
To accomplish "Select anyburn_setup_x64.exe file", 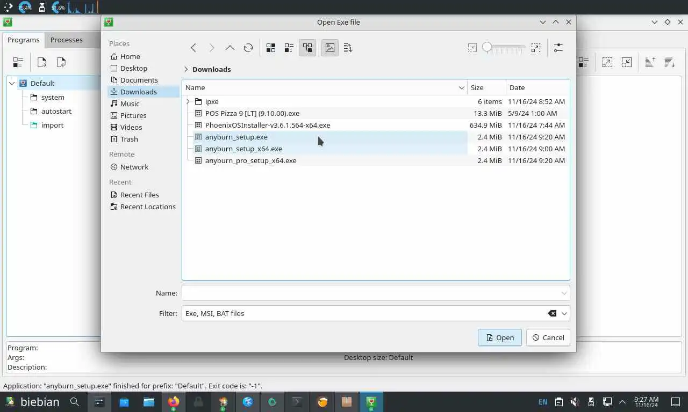I will [x=243, y=149].
